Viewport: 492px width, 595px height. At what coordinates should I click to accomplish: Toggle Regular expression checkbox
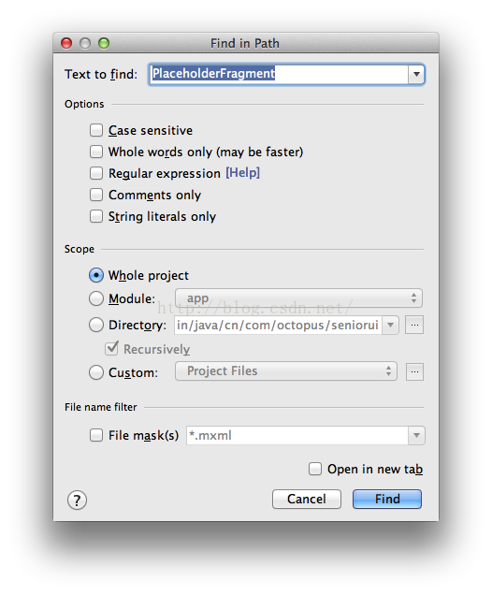[96, 173]
